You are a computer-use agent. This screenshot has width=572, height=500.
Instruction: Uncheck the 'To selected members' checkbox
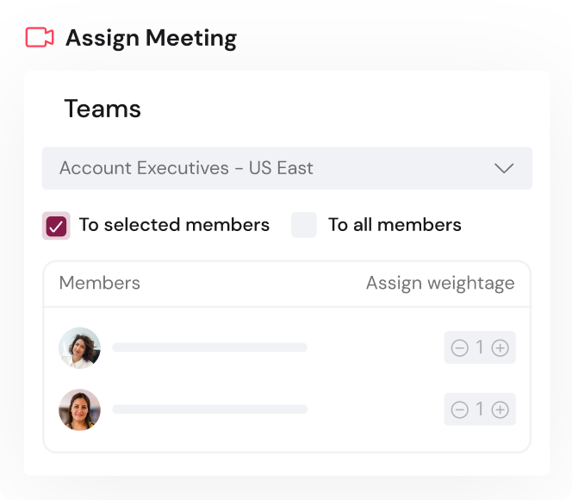56,226
